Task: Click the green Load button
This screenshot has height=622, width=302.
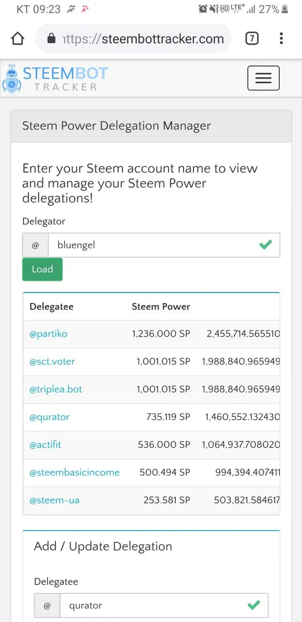Action: (x=42, y=269)
